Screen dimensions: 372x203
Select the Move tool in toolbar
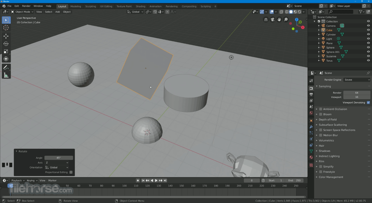(6, 36)
